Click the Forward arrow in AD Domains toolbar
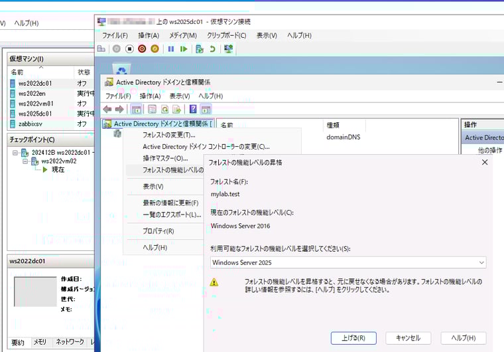Viewport: 504px width, 352px height. click(x=119, y=110)
